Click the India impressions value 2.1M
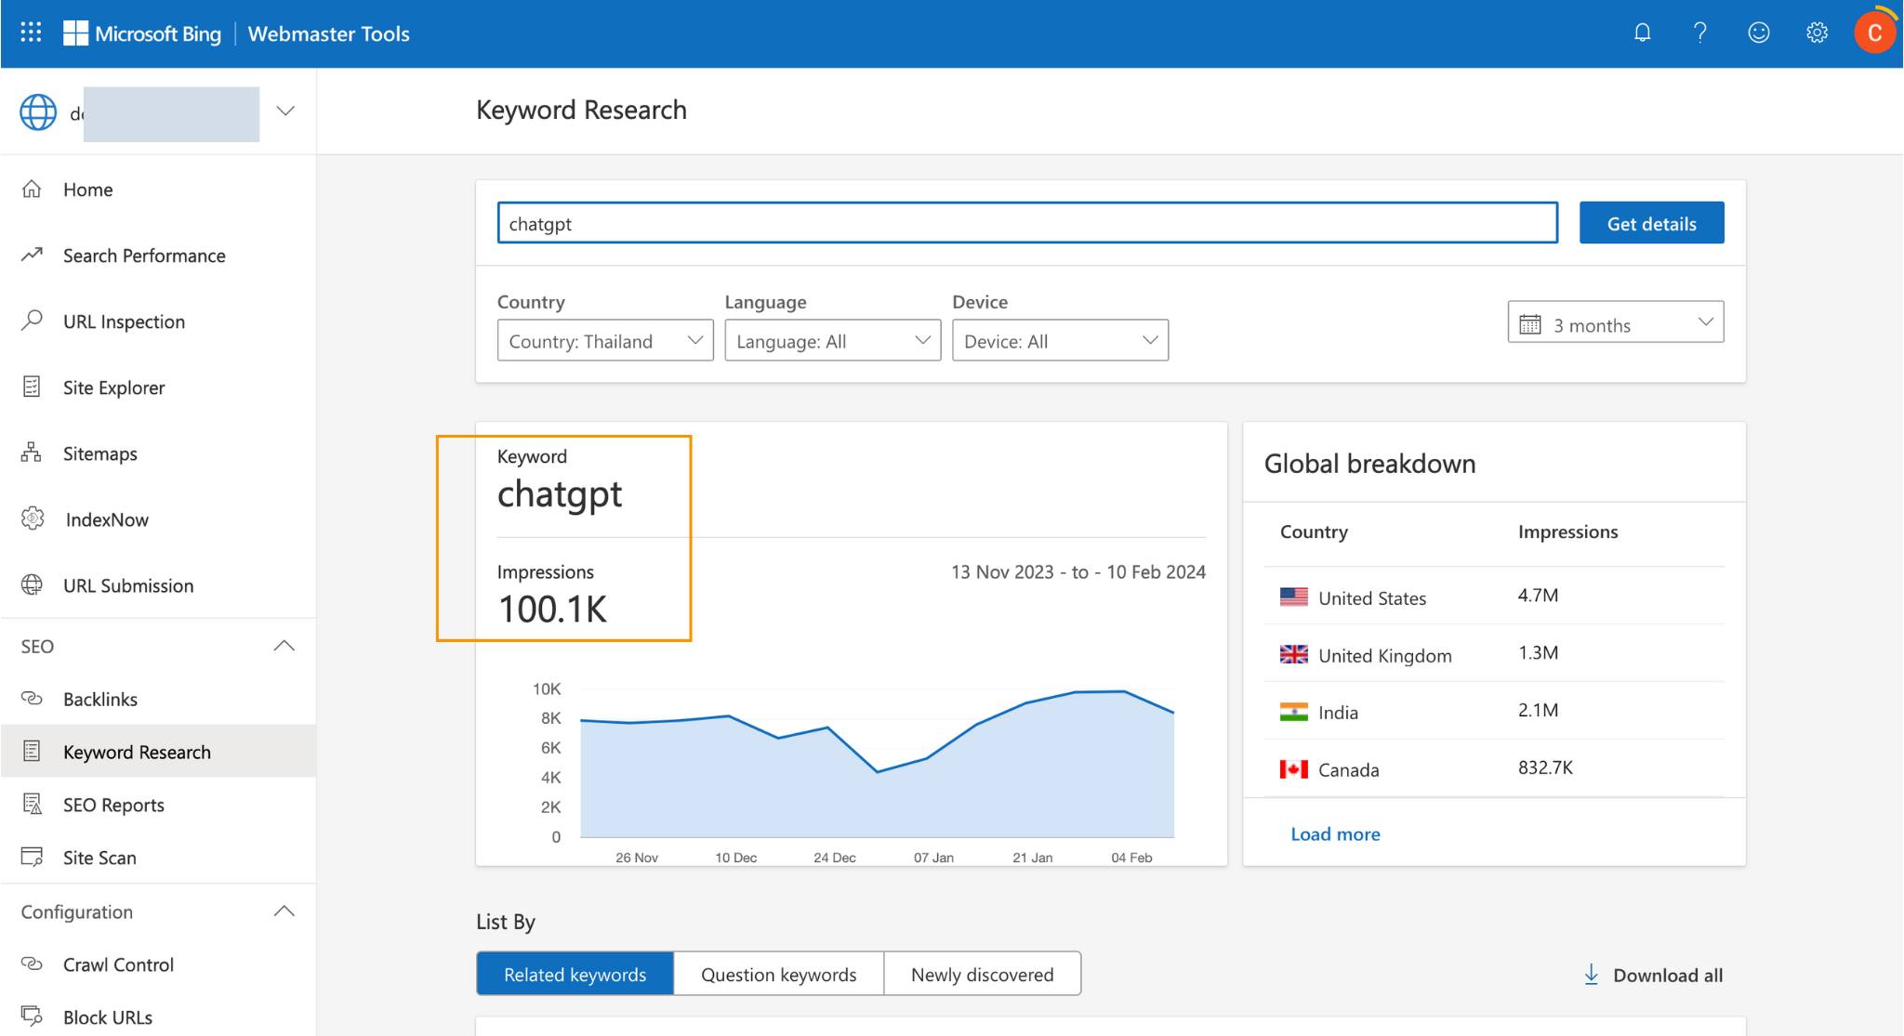Image resolution: width=1904 pixels, height=1036 pixels. click(x=1538, y=710)
